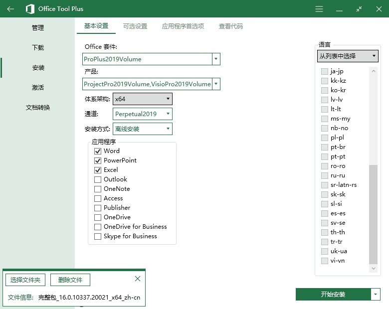Open the 通道 Perpetual2019 dropdown

pos(143,114)
